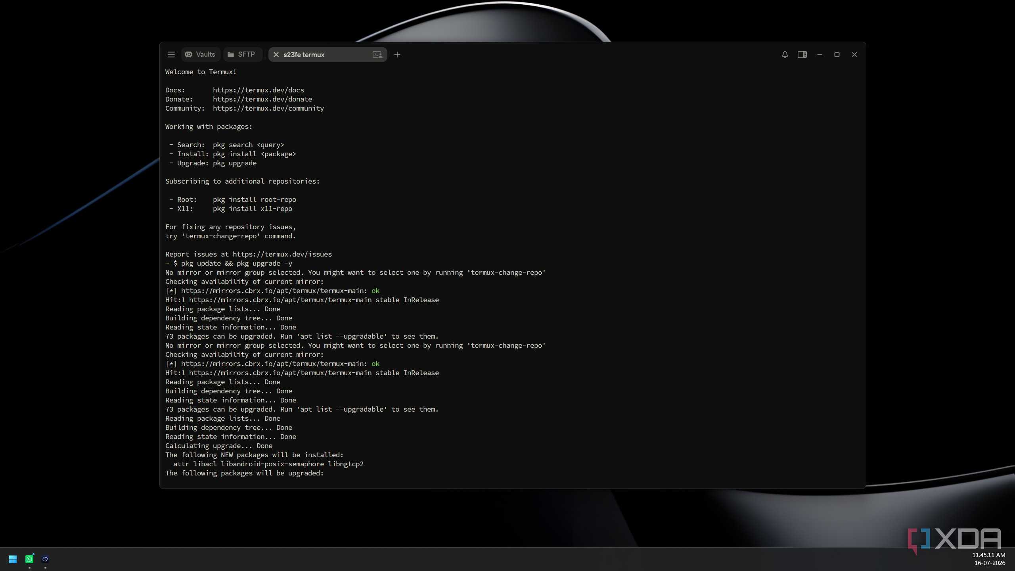Viewport: 1015px width, 571px height.
Task: Click the terminal session icon in tab
Action: point(377,55)
